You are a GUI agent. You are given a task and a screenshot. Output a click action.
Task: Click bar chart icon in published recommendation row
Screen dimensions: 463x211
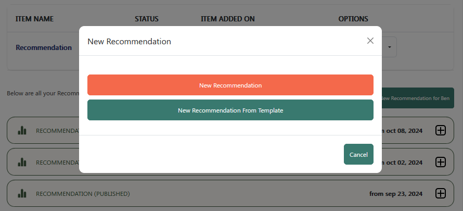pyautogui.click(x=22, y=193)
